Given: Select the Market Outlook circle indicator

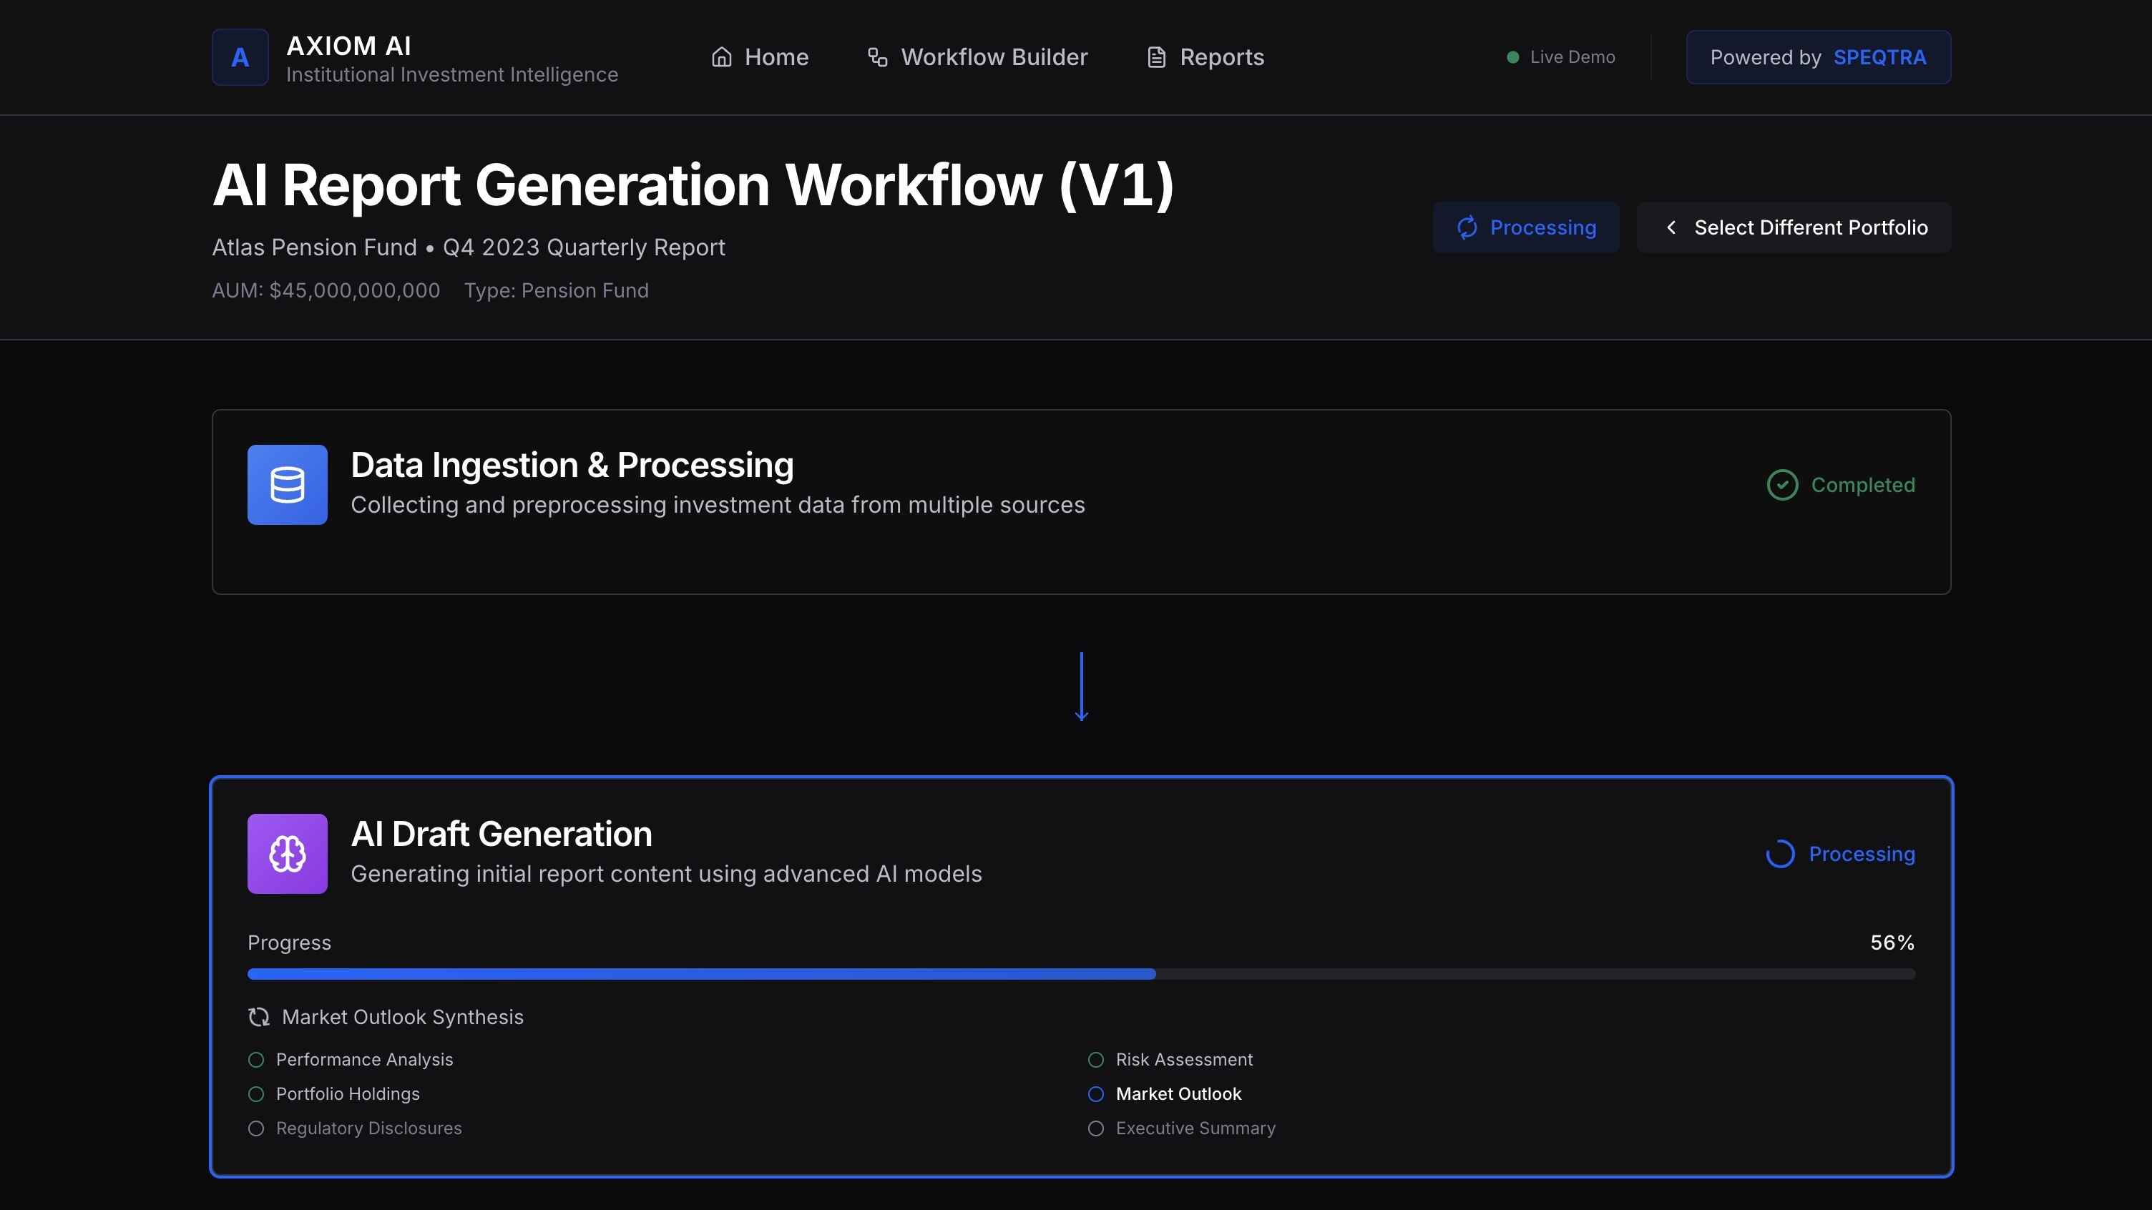Looking at the screenshot, I should (x=1096, y=1093).
